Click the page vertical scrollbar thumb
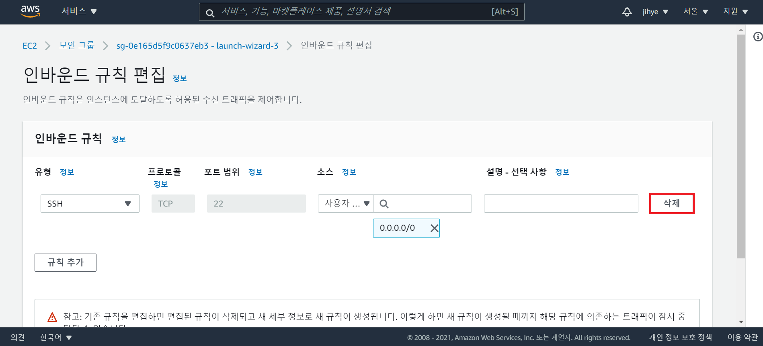 741,146
